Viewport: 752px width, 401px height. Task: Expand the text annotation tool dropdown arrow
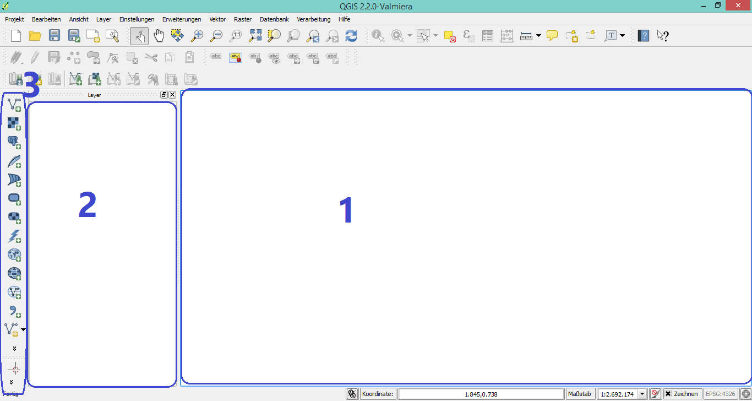click(622, 36)
